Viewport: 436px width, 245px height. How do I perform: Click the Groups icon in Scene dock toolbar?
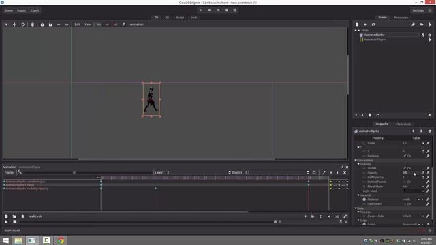point(422,24)
